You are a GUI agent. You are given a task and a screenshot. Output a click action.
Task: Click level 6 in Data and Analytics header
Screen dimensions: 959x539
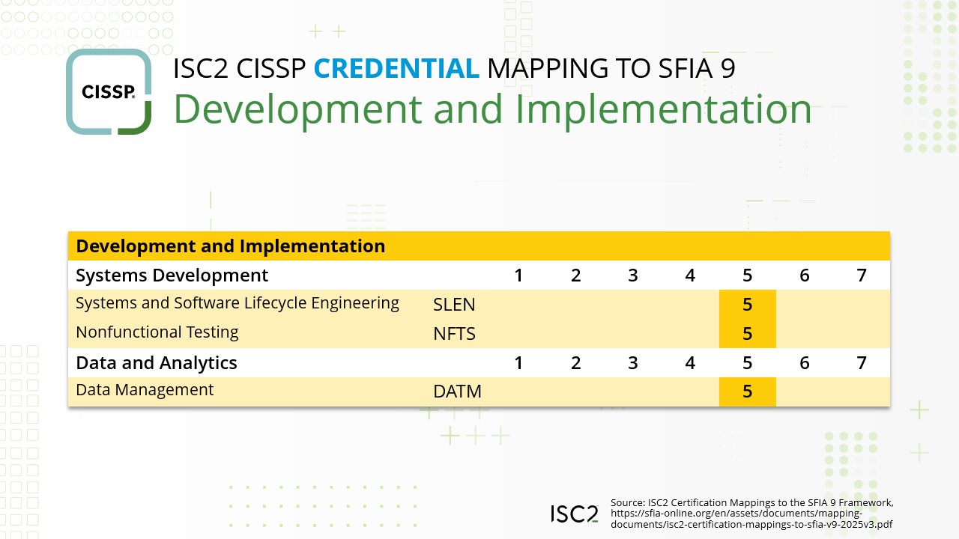pos(805,363)
